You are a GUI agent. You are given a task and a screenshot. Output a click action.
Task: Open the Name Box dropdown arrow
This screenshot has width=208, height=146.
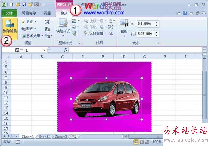click(44, 50)
